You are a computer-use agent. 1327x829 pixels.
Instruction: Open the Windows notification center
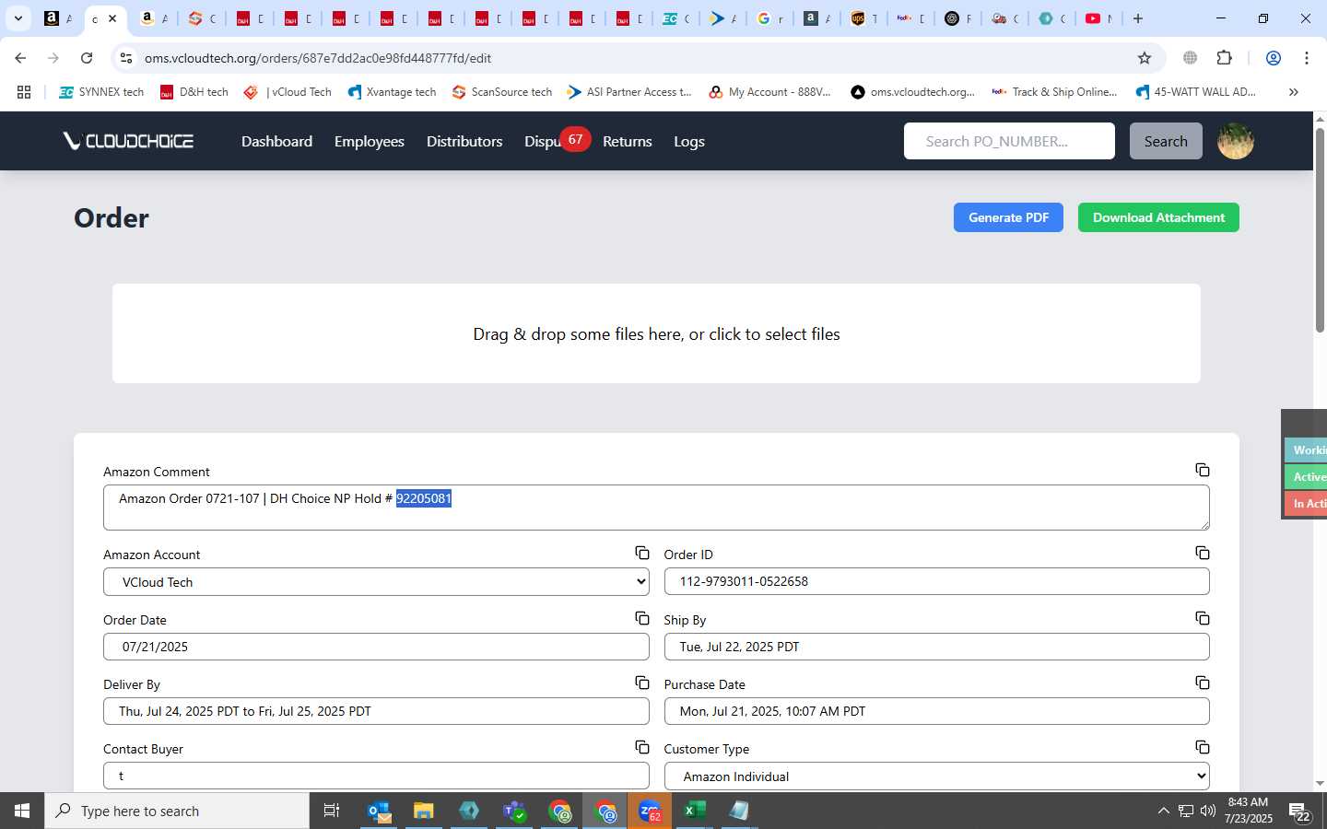pyautogui.click(x=1299, y=811)
